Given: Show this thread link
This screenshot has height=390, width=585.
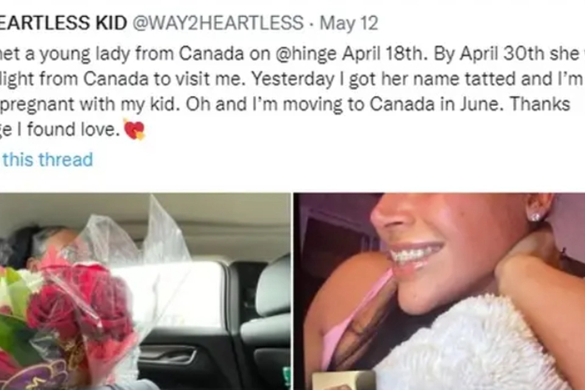Looking at the screenshot, I should (x=46, y=160).
